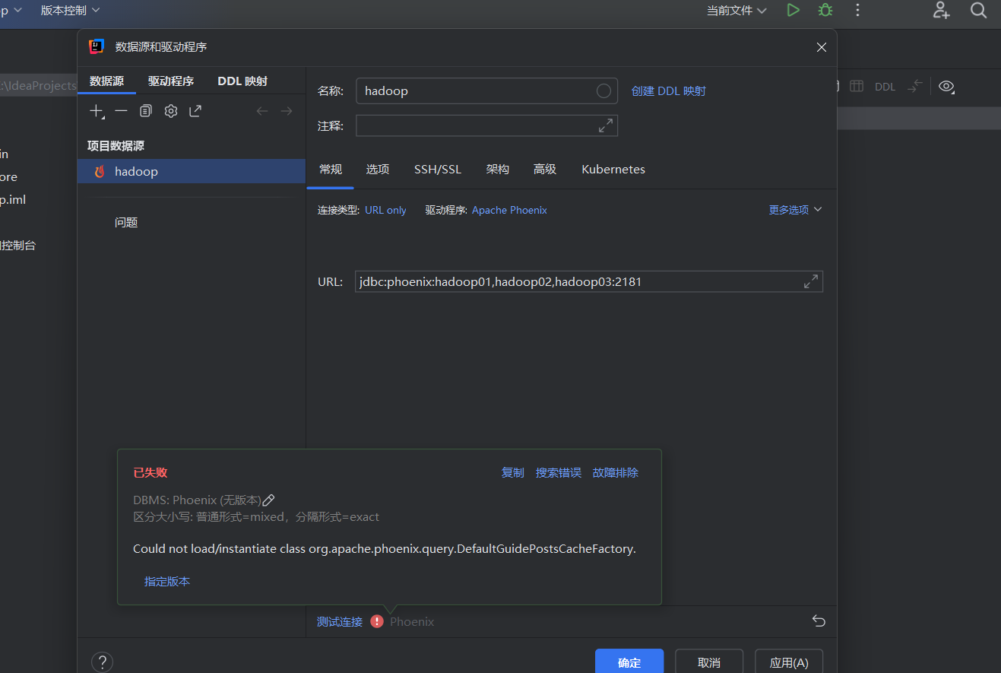Select the 选项 tab
Screen dimensions: 1001x673
tap(378, 170)
